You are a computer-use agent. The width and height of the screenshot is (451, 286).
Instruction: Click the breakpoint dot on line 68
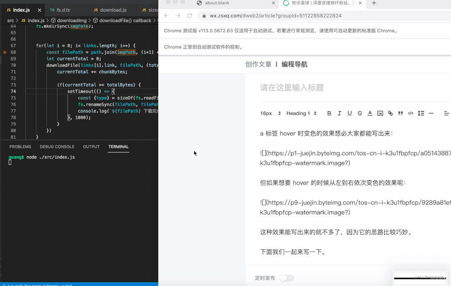pos(5,52)
